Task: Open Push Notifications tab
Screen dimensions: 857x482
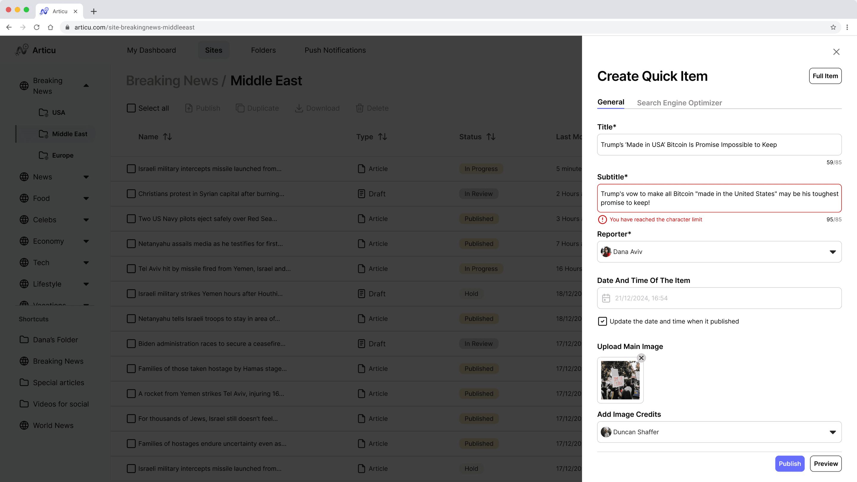Action: 335,50
